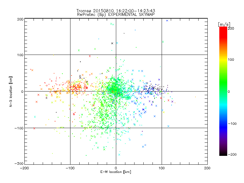The width and height of the screenshot is (244, 183).
Task: Click the black bottom of the velocity colorbar
Action: [223, 154]
